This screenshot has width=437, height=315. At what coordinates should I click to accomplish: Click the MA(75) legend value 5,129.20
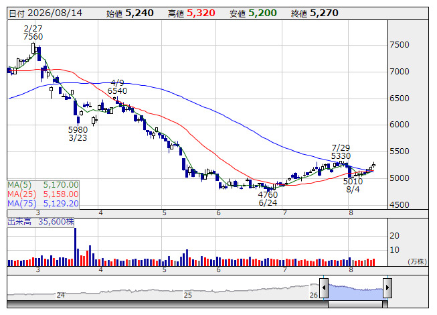[61, 204]
